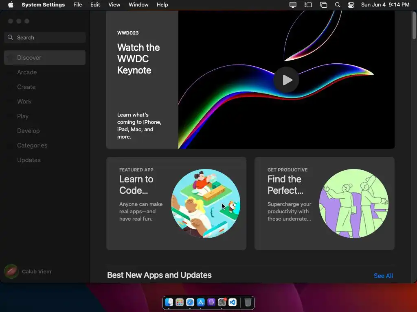The image size is (417, 312).
Task: Open the App Store Dock icon
Action: [x=200, y=302]
